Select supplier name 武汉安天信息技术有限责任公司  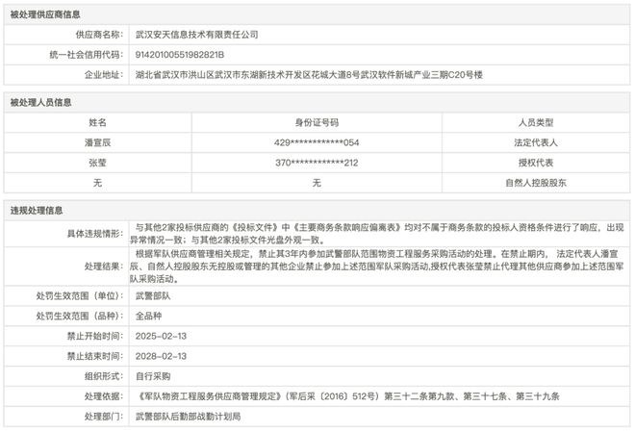pos(197,35)
